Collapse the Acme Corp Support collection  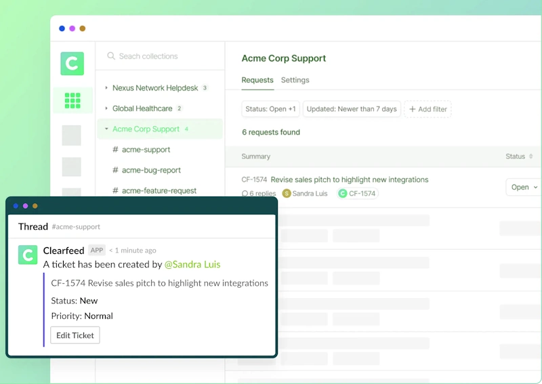(106, 129)
